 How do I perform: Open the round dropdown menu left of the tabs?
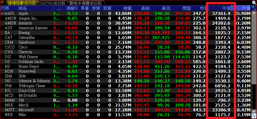tap(3, 3)
